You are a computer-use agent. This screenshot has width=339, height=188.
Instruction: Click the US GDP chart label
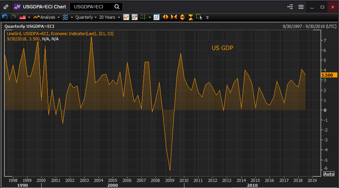(222, 48)
